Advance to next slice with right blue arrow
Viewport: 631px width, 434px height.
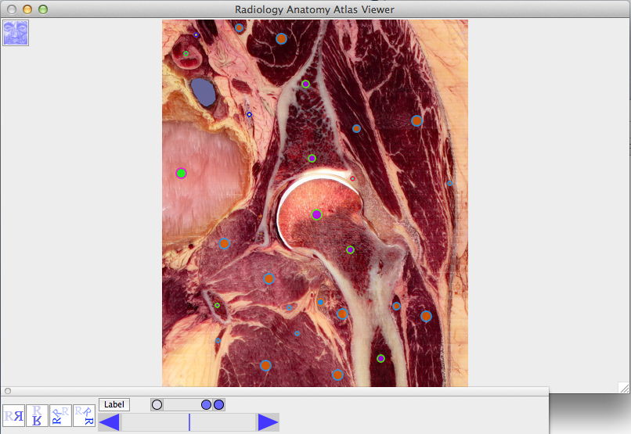268,422
